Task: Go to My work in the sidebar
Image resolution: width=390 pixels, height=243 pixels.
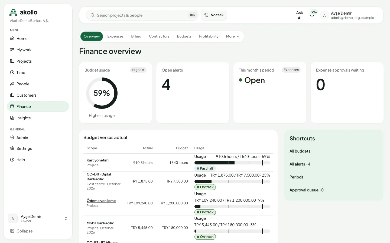Action: coord(38,50)
